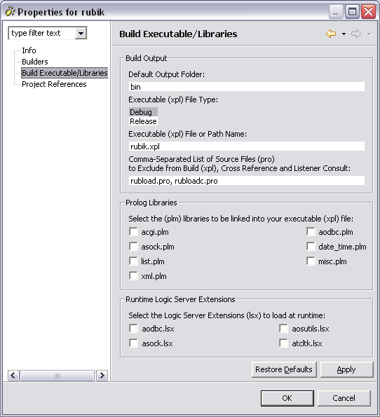
Task: Click the Apply button
Action: point(346,369)
